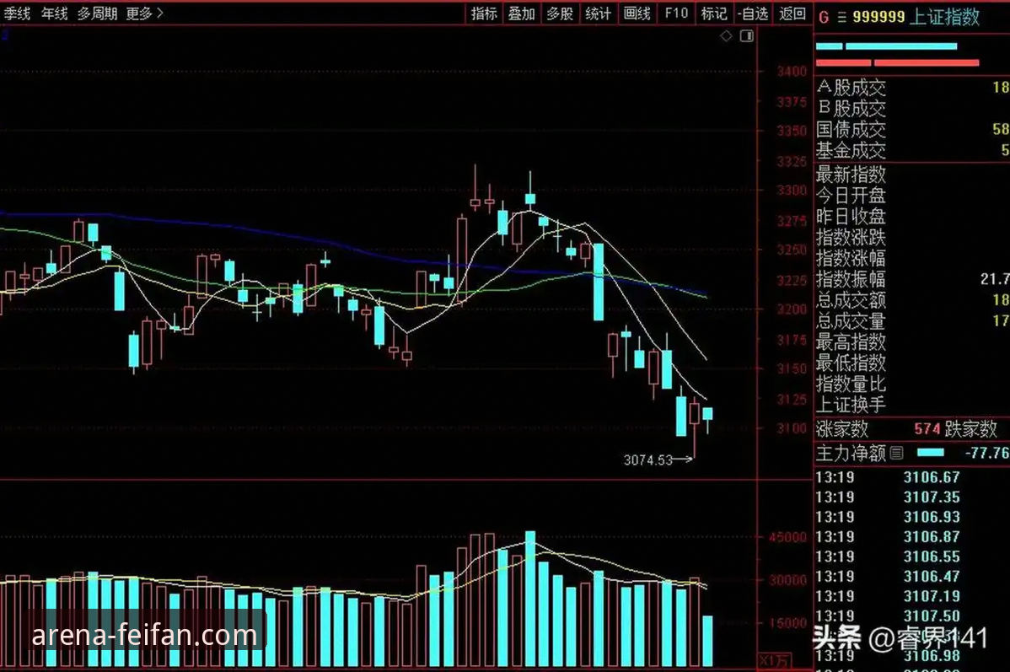Select the tick row showing 3106.47
Viewport: 1010px width, 672px height.
pos(911,577)
